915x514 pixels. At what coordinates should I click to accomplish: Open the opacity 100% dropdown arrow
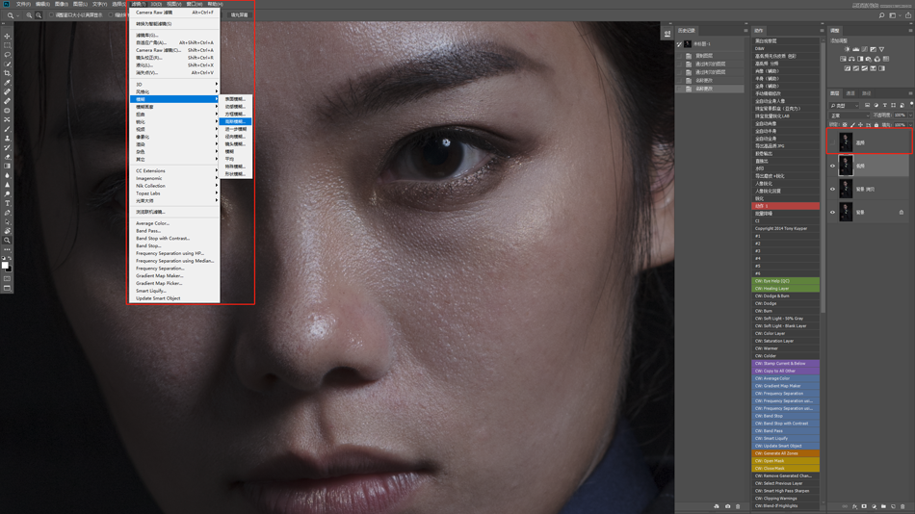coord(910,116)
